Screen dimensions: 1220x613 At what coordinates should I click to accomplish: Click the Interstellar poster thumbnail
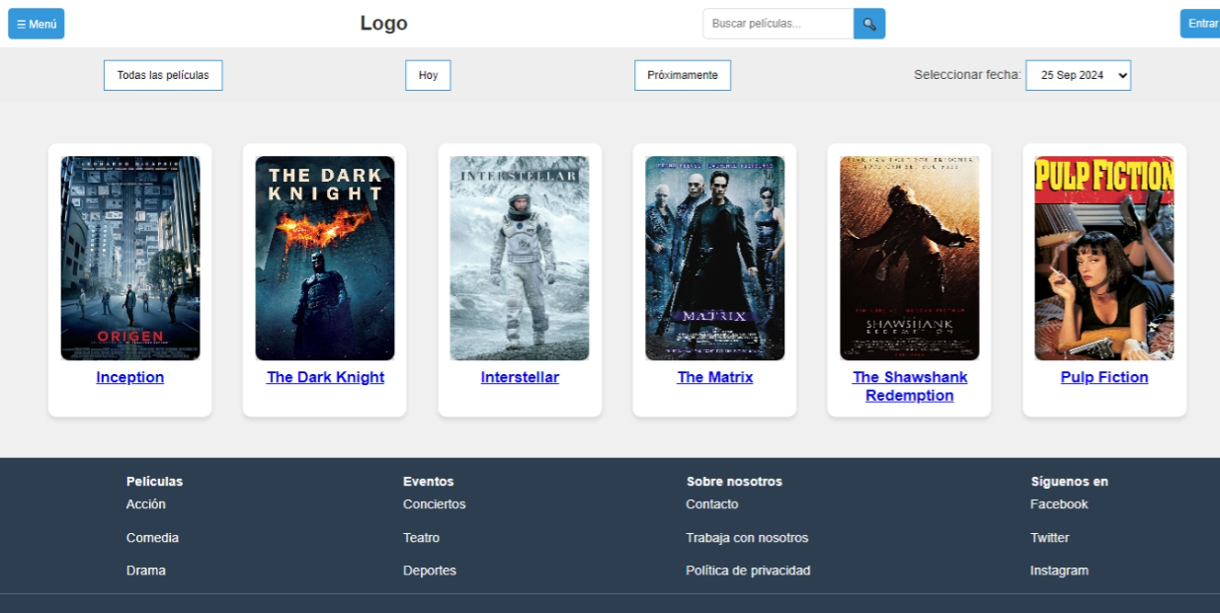[519, 258]
